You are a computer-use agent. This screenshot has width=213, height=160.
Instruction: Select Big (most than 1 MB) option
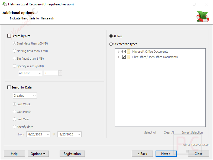click(x=14, y=59)
